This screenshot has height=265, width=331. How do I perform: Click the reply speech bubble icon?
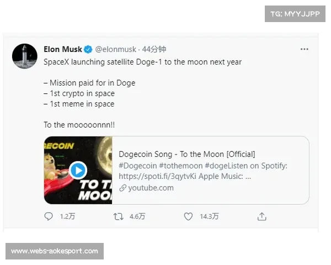point(49,217)
